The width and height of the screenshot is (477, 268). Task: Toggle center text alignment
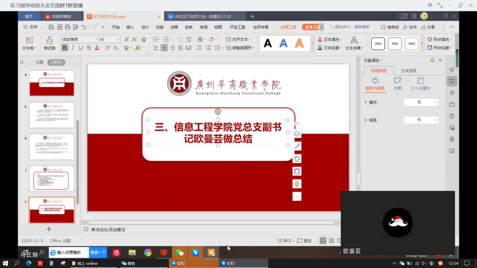pos(164,48)
